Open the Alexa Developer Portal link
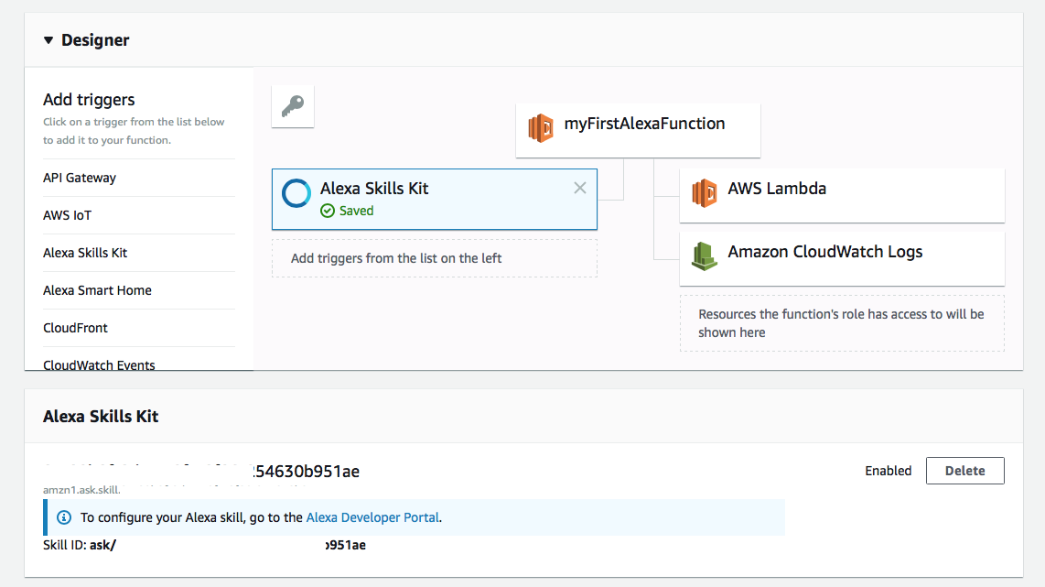 (x=372, y=517)
